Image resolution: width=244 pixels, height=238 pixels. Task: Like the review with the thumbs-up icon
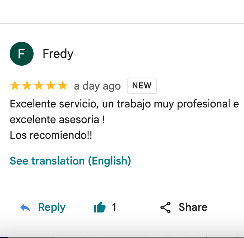click(100, 207)
